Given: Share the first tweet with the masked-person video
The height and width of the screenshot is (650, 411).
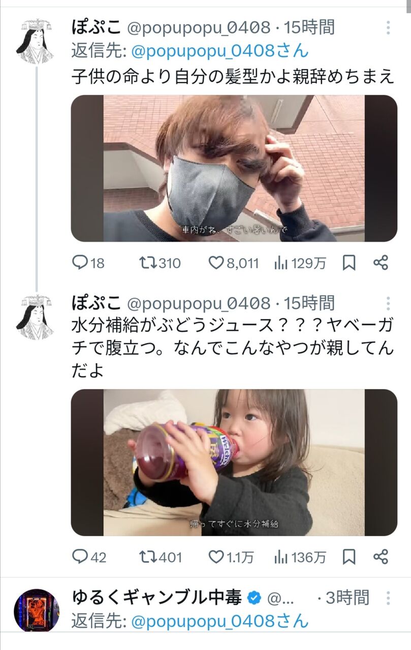Looking at the screenshot, I should pos(381,263).
